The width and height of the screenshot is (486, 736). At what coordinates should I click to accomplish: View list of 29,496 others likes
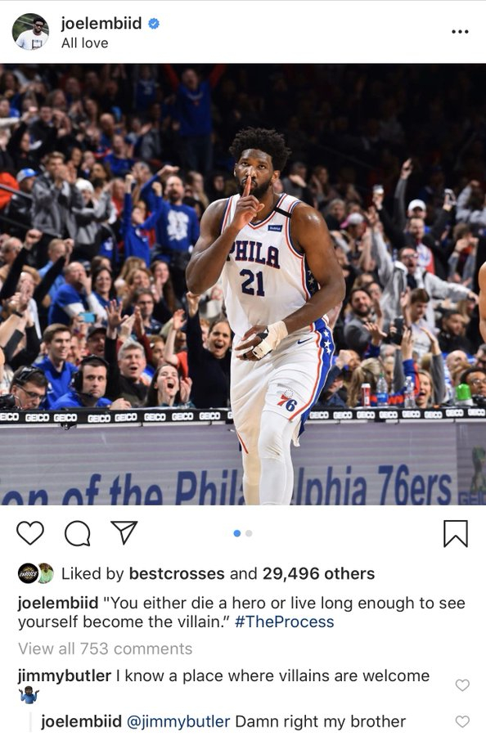click(318, 573)
